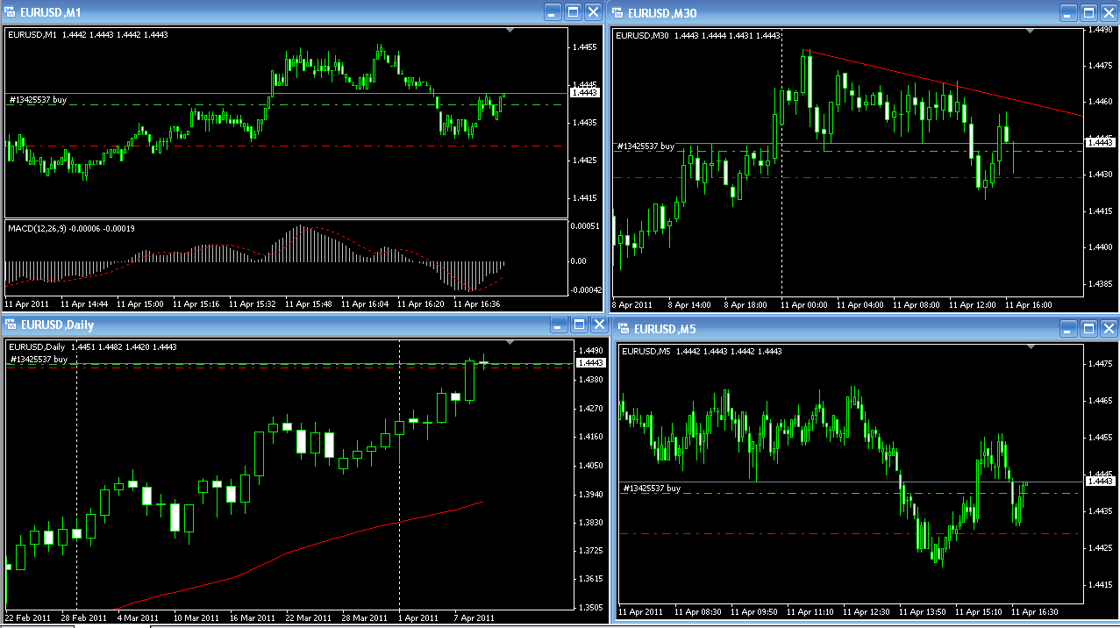Click the EURUSD,M1 OHLC header inside the chart

point(88,34)
